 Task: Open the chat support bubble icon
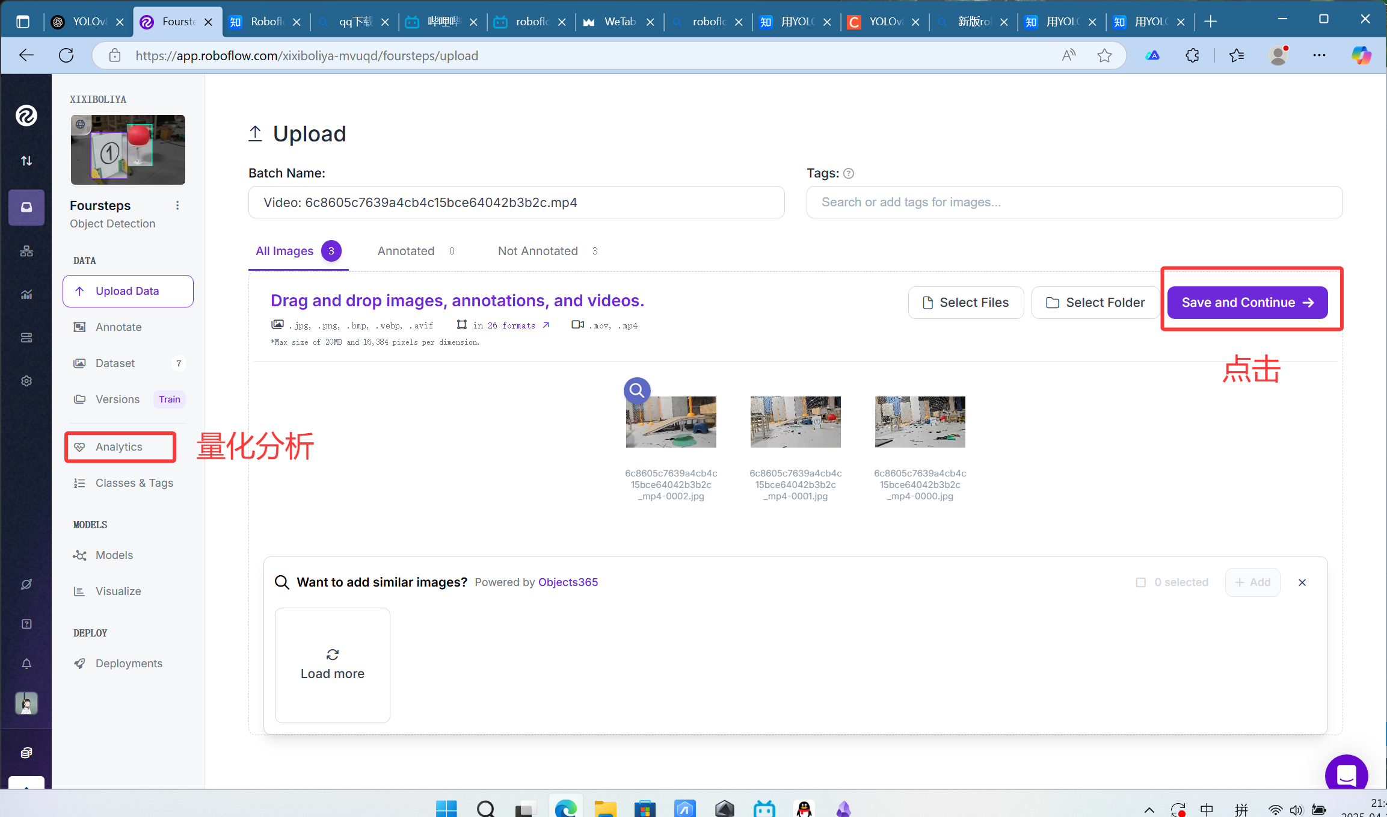1346,775
